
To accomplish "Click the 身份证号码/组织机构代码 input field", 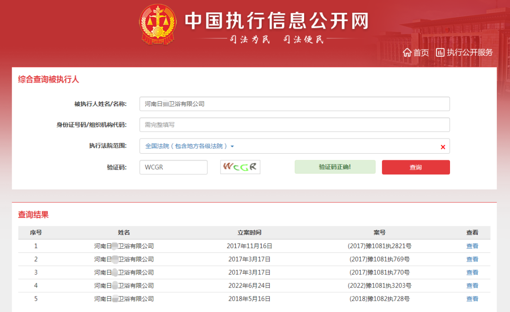I will 294,125.
